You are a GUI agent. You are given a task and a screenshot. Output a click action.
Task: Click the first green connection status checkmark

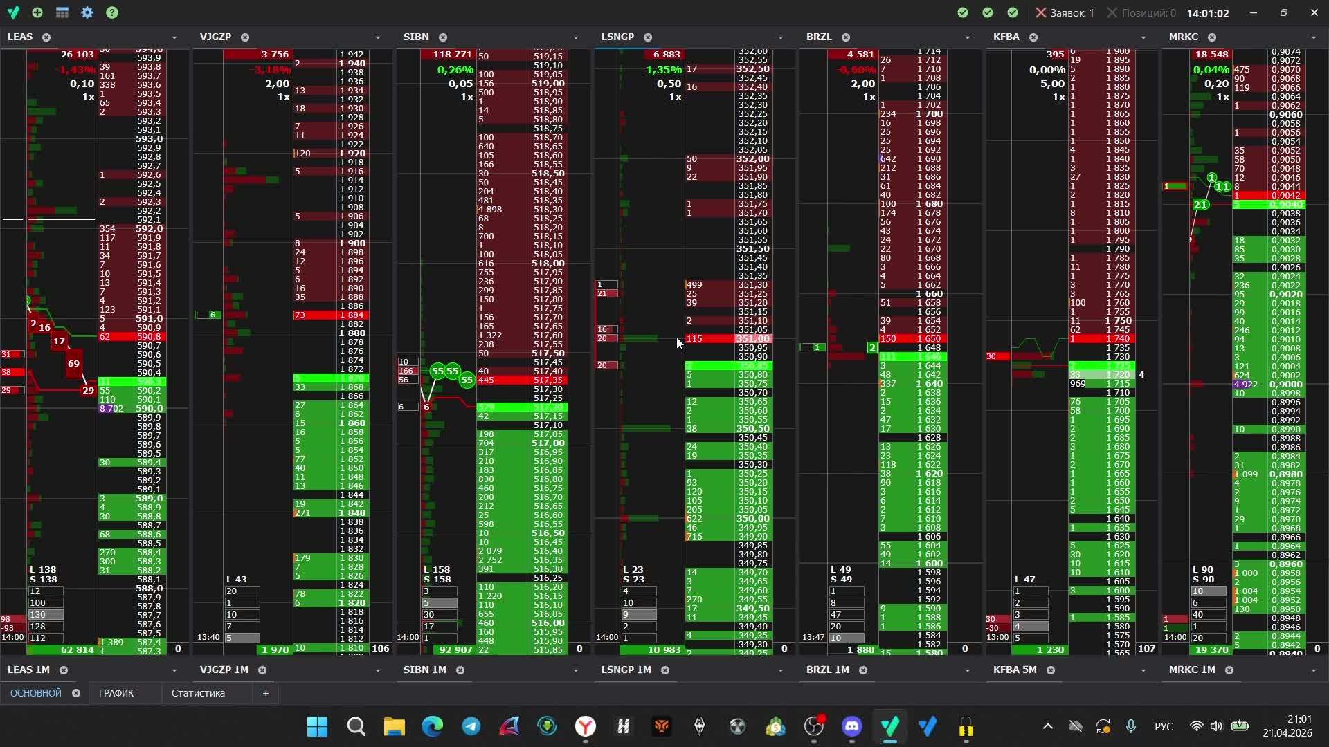[x=963, y=12]
